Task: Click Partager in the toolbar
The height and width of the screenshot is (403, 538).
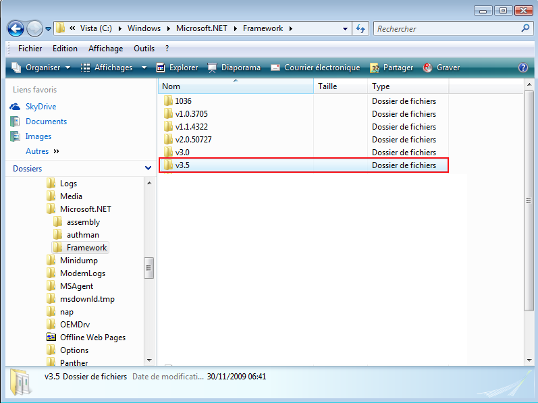Action: [392, 68]
